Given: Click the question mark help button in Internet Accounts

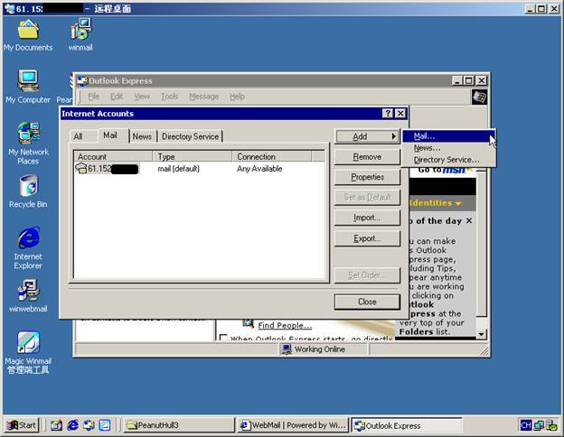Looking at the screenshot, I should point(388,114).
